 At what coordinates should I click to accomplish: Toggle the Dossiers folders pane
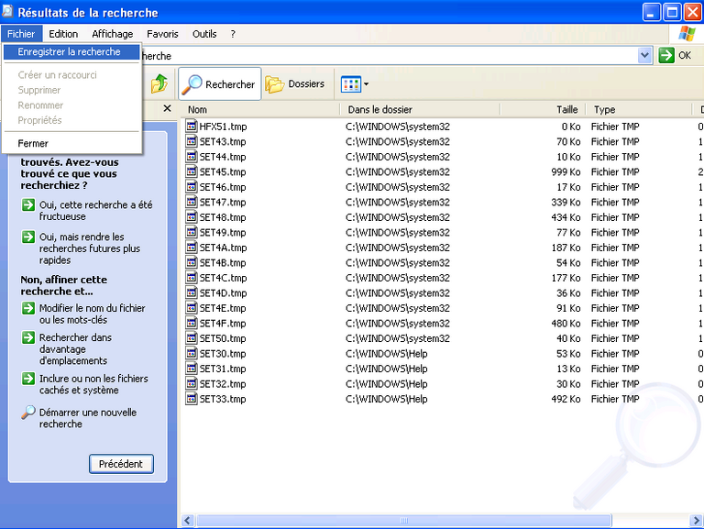295,84
